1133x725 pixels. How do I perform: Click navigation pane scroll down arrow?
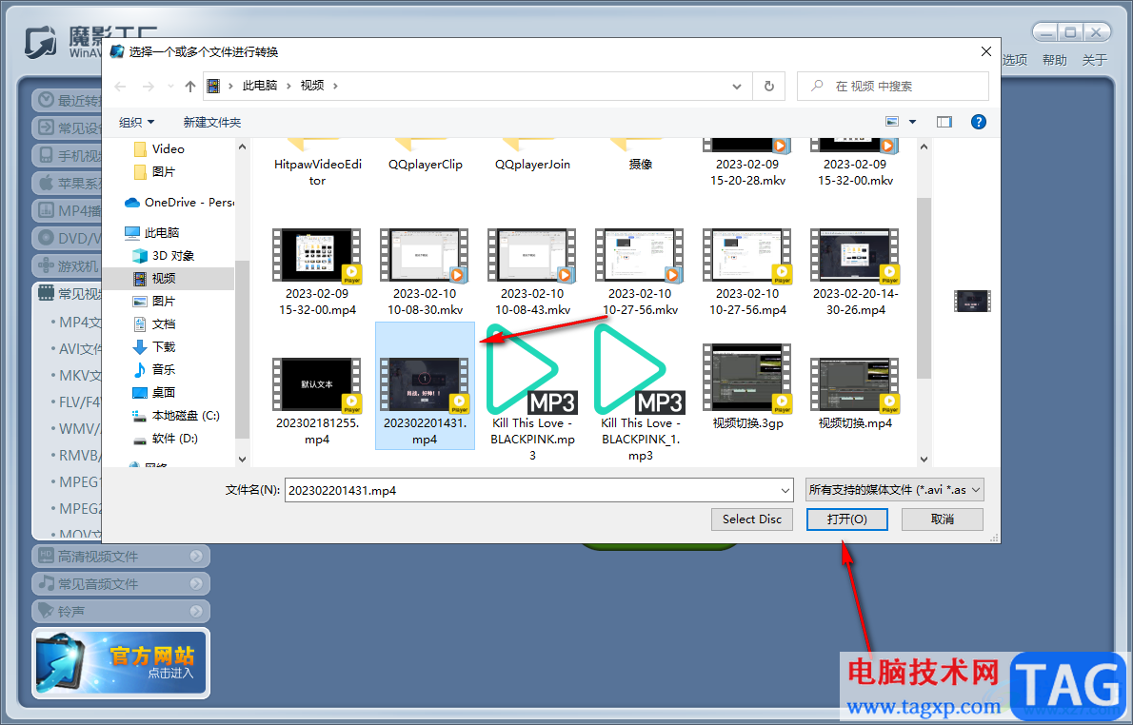click(242, 460)
